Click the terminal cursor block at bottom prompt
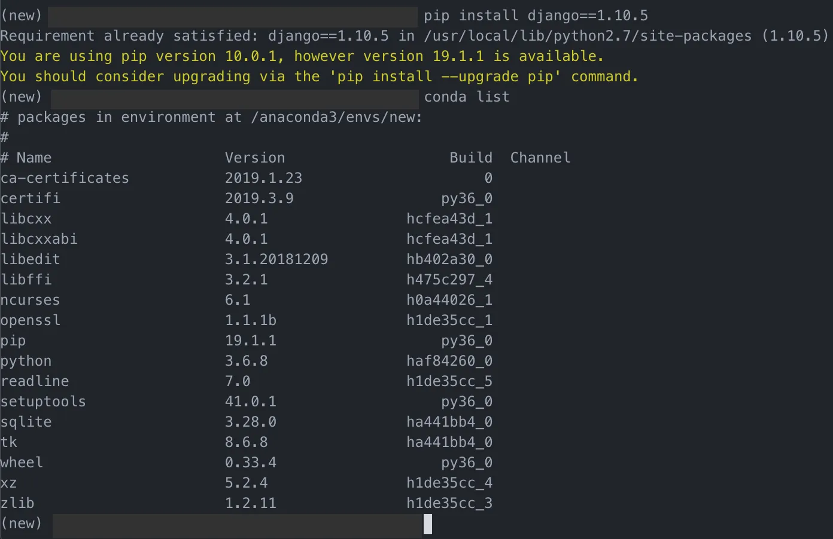The width and height of the screenshot is (833, 539). click(x=428, y=524)
